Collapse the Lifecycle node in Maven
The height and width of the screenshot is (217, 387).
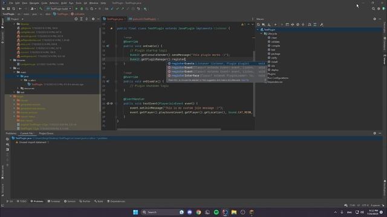pyautogui.click(x=261, y=34)
